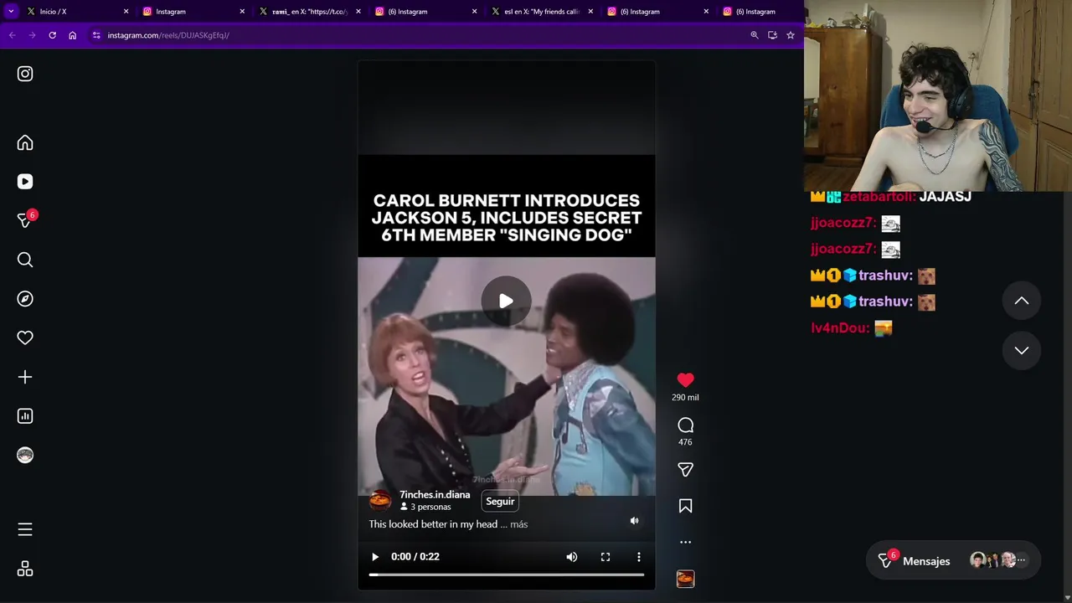Switch to the second tab titled Instagram

(193, 12)
